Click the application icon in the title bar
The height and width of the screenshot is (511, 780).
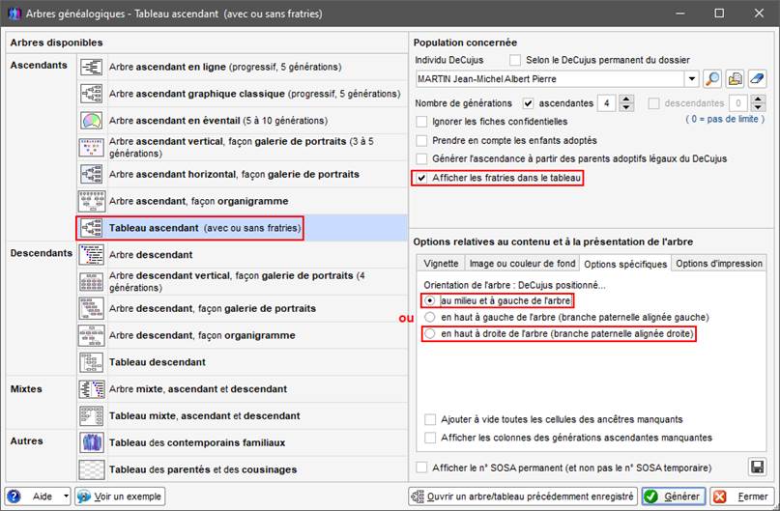coord(14,14)
